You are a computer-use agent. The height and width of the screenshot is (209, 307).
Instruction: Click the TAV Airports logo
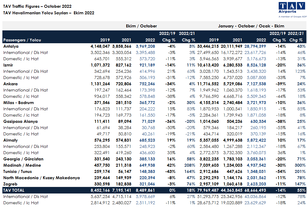[x=293, y=10]
